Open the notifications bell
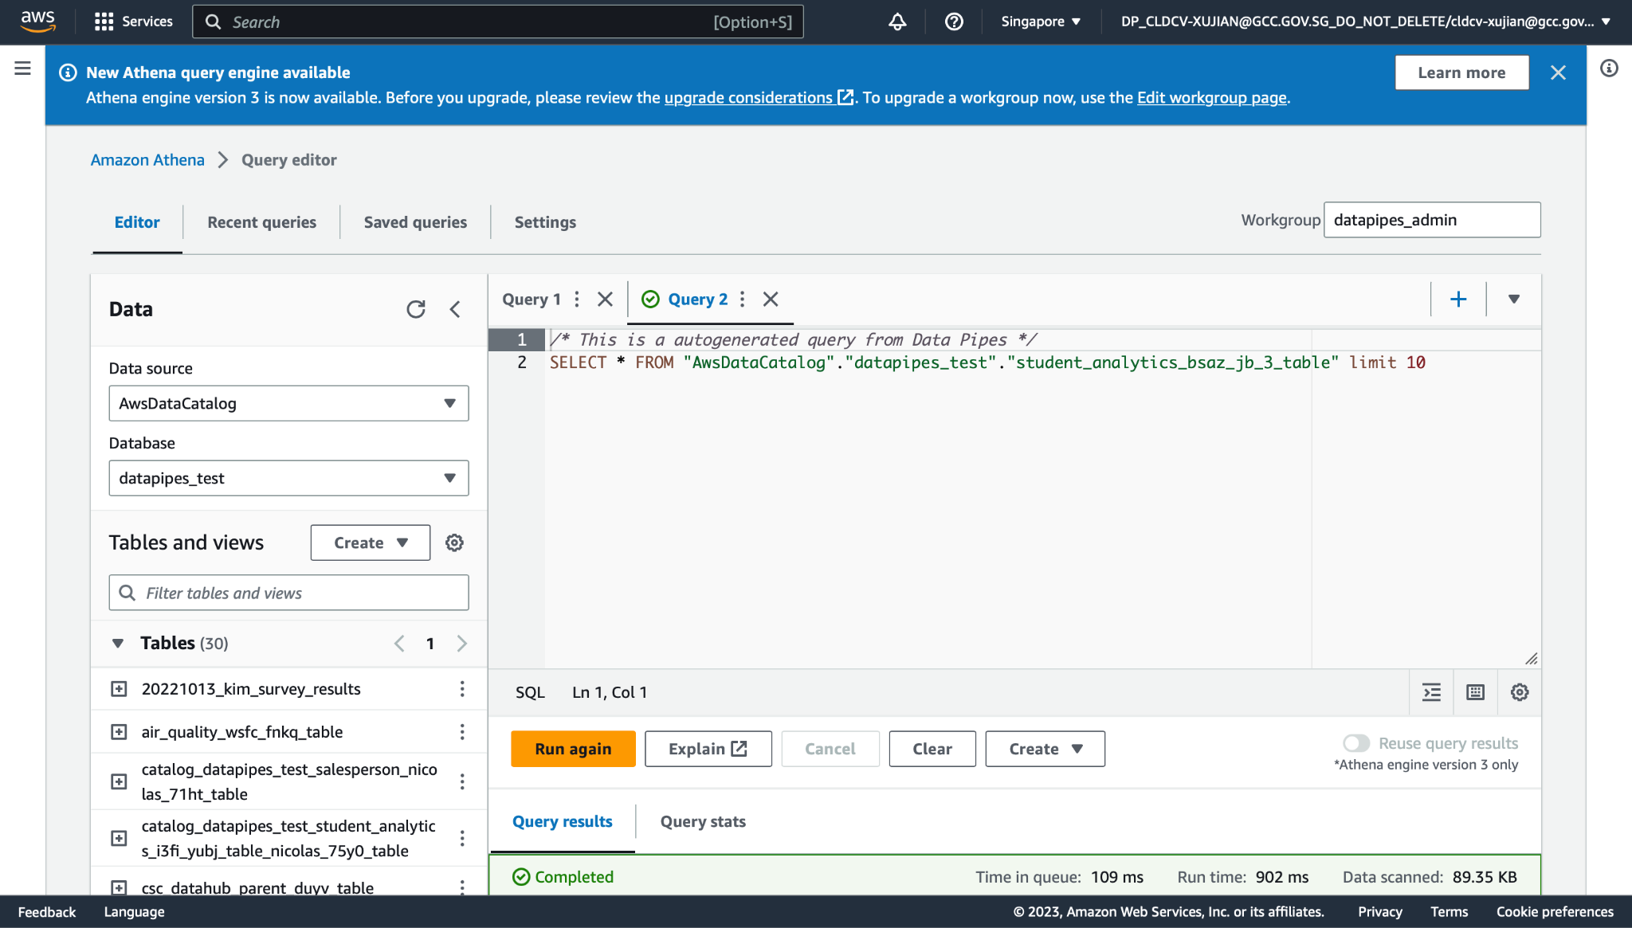 897,22
